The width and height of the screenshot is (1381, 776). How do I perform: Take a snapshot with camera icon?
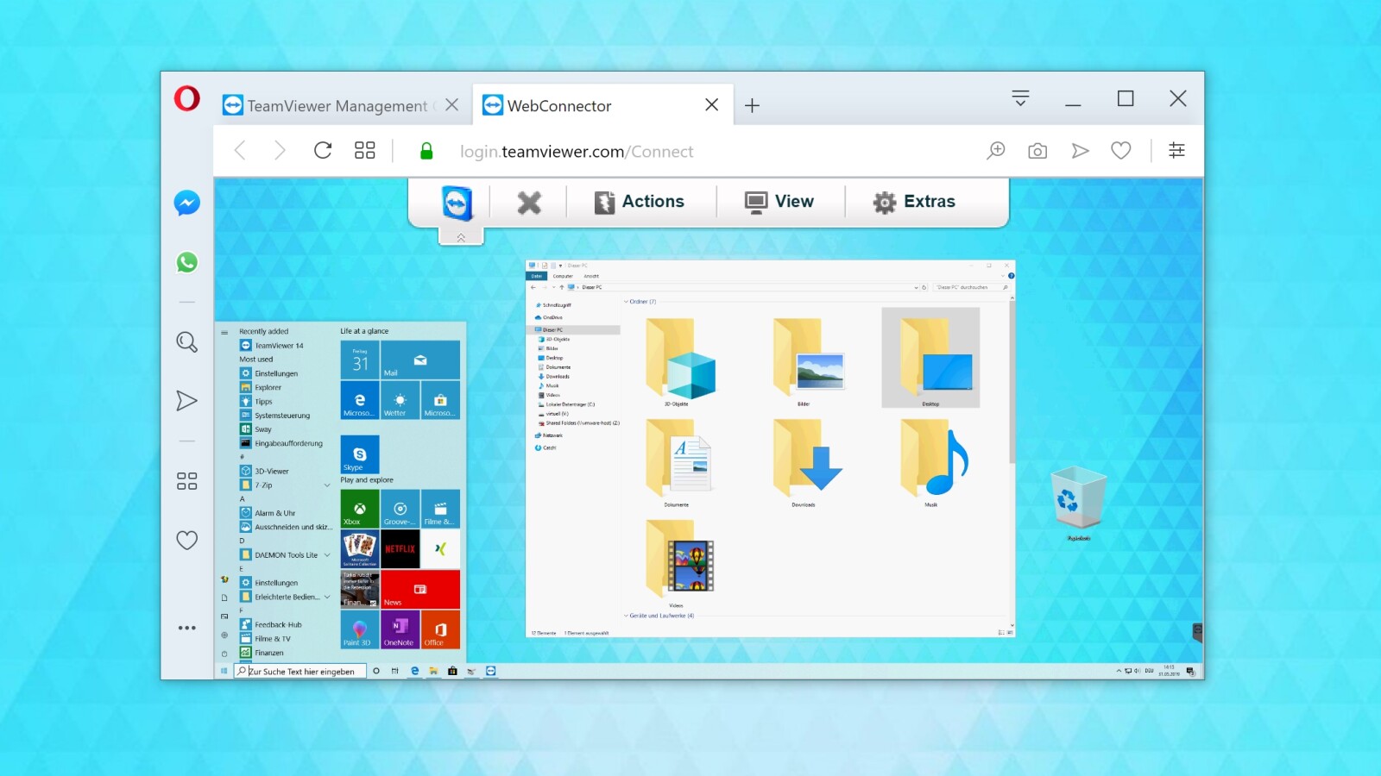pyautogui.click(x=1037, y=151)
